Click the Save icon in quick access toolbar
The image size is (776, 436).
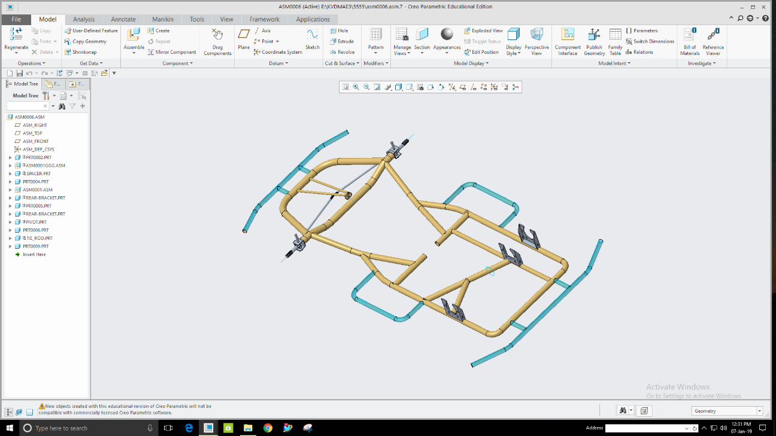pos(19,73)
